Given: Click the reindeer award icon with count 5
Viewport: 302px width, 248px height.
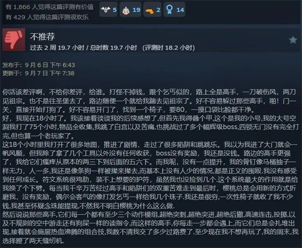Looking at the screenshot, I should pos(106,10).
